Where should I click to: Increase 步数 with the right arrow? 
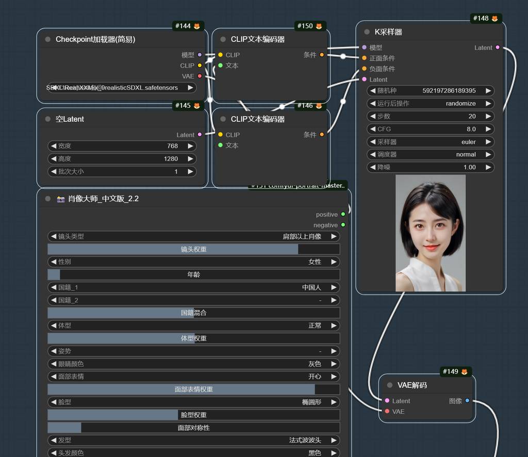click(488, 116)
